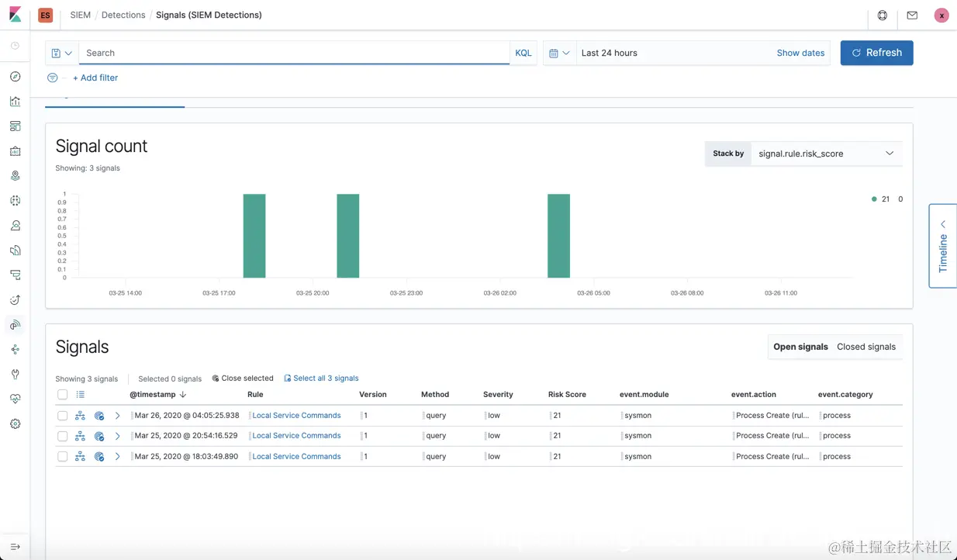Click Close selected button
This screenshot has width=957, height=560.
click(x=243, y=379)
